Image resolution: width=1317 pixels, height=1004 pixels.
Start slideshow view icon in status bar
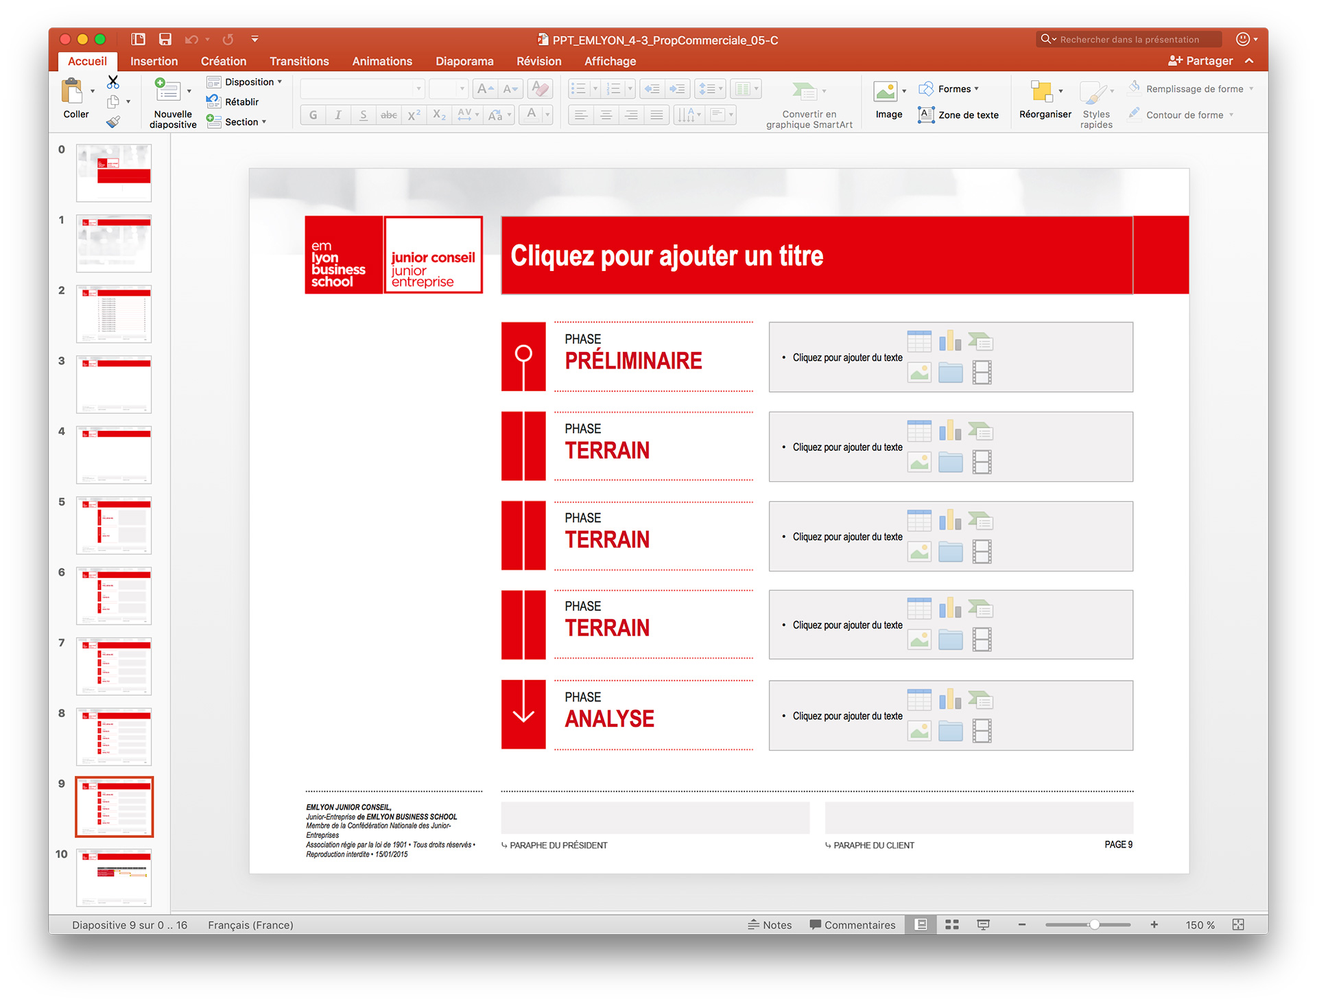click(983, 924)
